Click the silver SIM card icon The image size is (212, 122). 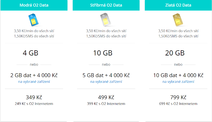(x=105, y=20)
